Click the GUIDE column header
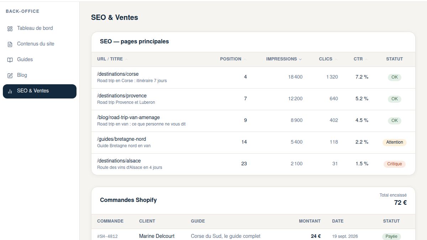The height and width of the screenshot is (240, 427). [x=198, y=221]
